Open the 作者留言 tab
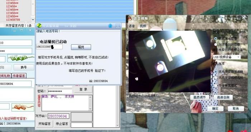The width and height of the screenshot is (251, 132). [x=19, y=75]
